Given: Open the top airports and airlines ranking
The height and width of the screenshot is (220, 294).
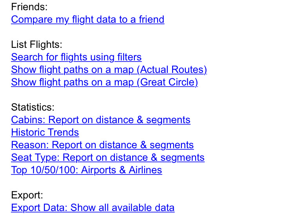Looking at the screenshot, I should pos(86,170).
